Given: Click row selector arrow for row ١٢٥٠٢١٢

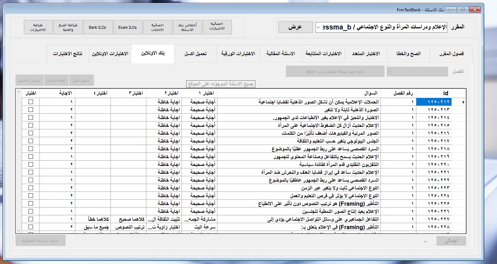Looking at the screenshot, I should pos(460,102).
